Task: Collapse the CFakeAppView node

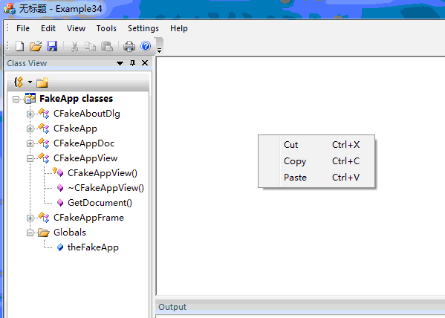Action: (x=30, y=158)
